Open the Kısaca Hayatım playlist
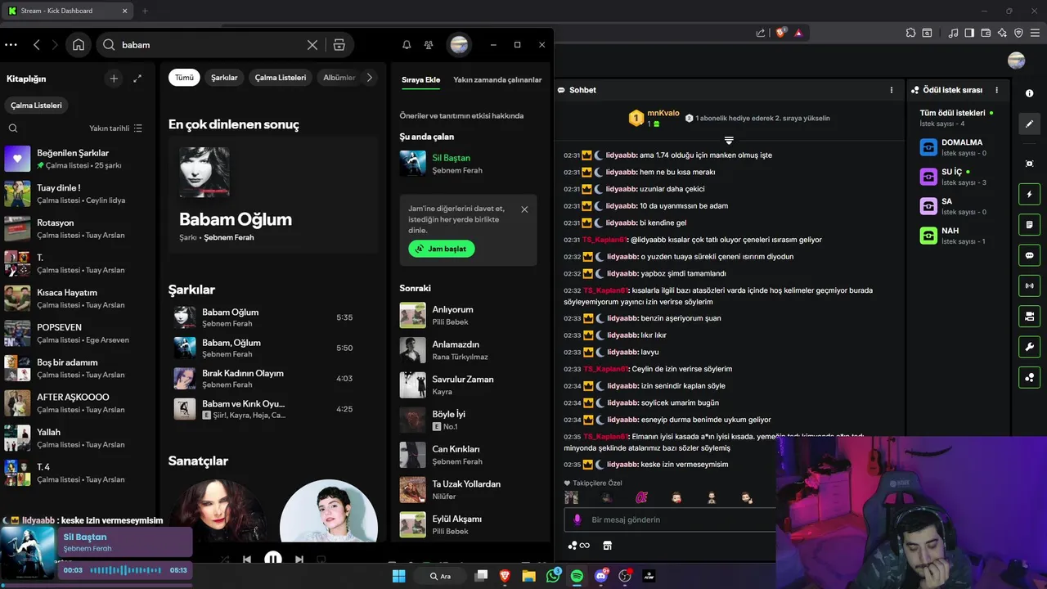This screenshot has width=1047, height=589. (x=78, y=299)
